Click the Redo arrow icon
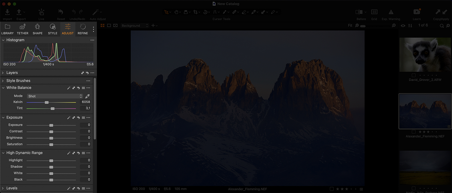Viewport: 452px width, 193px height. click(x=81, y=12)
